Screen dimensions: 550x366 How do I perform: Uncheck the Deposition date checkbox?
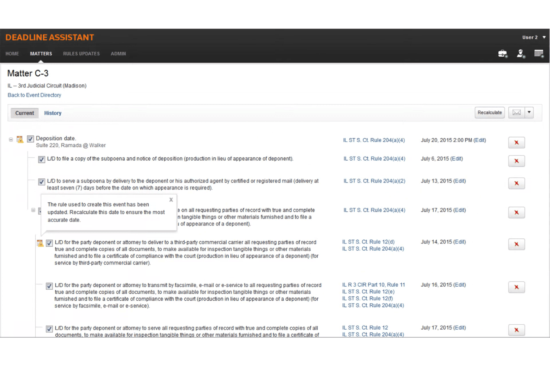tap(30, 139)
